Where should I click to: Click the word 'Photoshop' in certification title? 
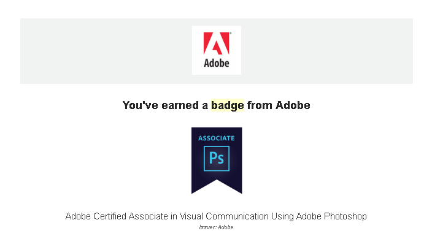pyautogui.click(x=345, y=216)
